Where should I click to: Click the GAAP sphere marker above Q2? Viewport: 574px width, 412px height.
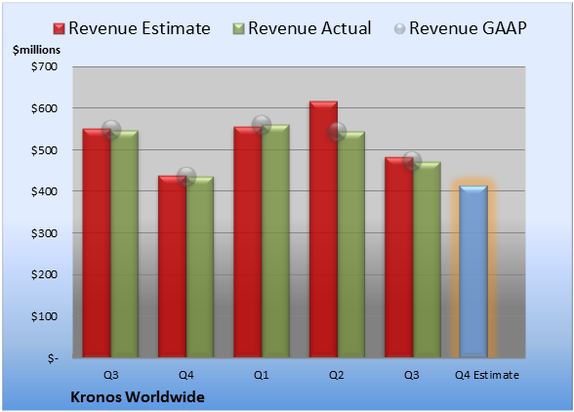[337, 132]
